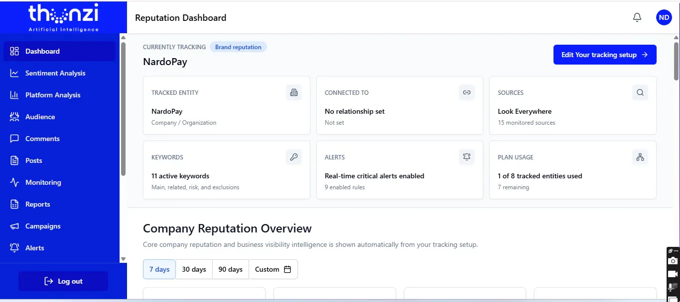Click the link icon on Connected To card

tap(467, 92)
